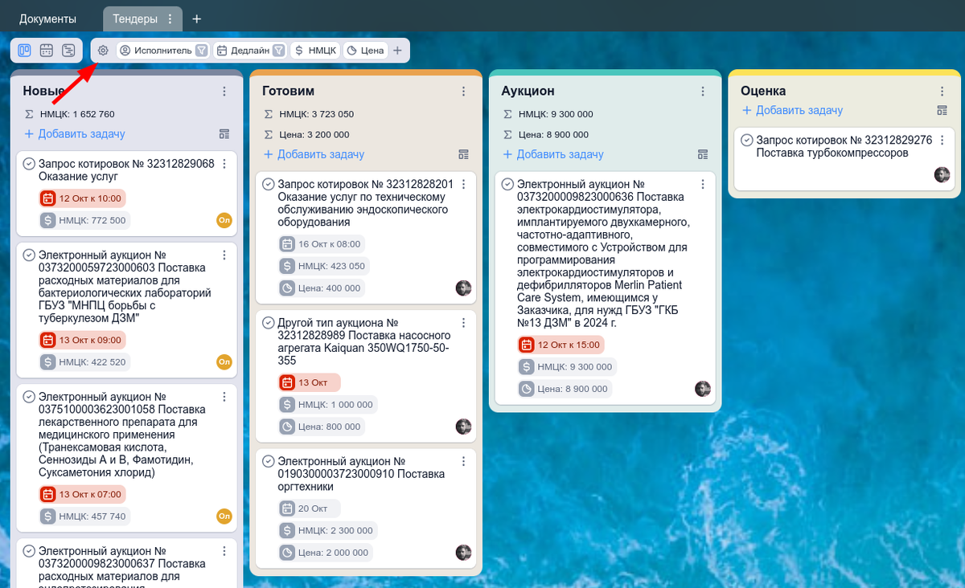Open menu of card № 32312828201
965x588 pixels.
click(x=464, y=184)
